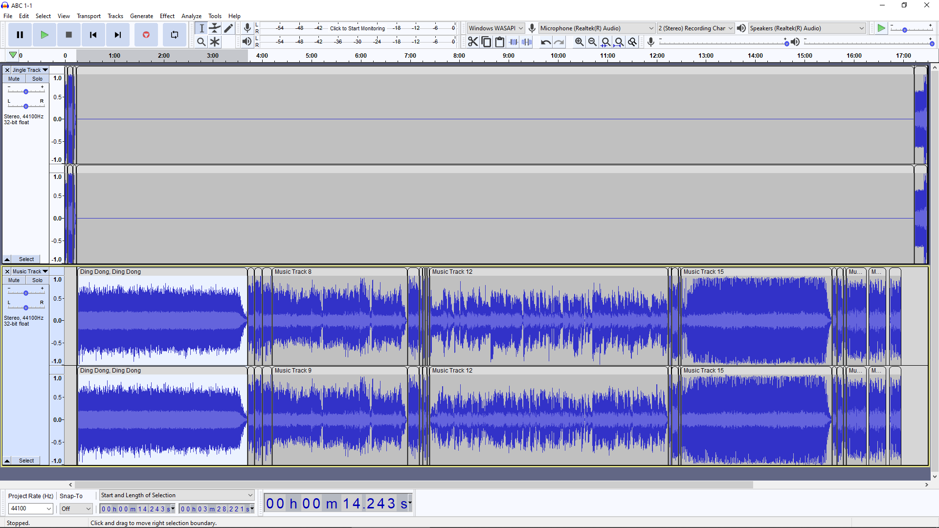This screenshot has width=939, height=528.
Task: Choose the Multi-tool asterisk icon
Action: [x=215, y=42]
